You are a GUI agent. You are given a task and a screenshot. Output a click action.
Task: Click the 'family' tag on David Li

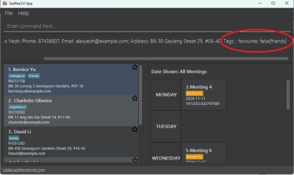[x=14, y=138]
